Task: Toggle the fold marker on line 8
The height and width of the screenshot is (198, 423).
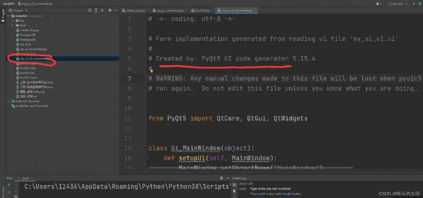Action: (146, 89)
